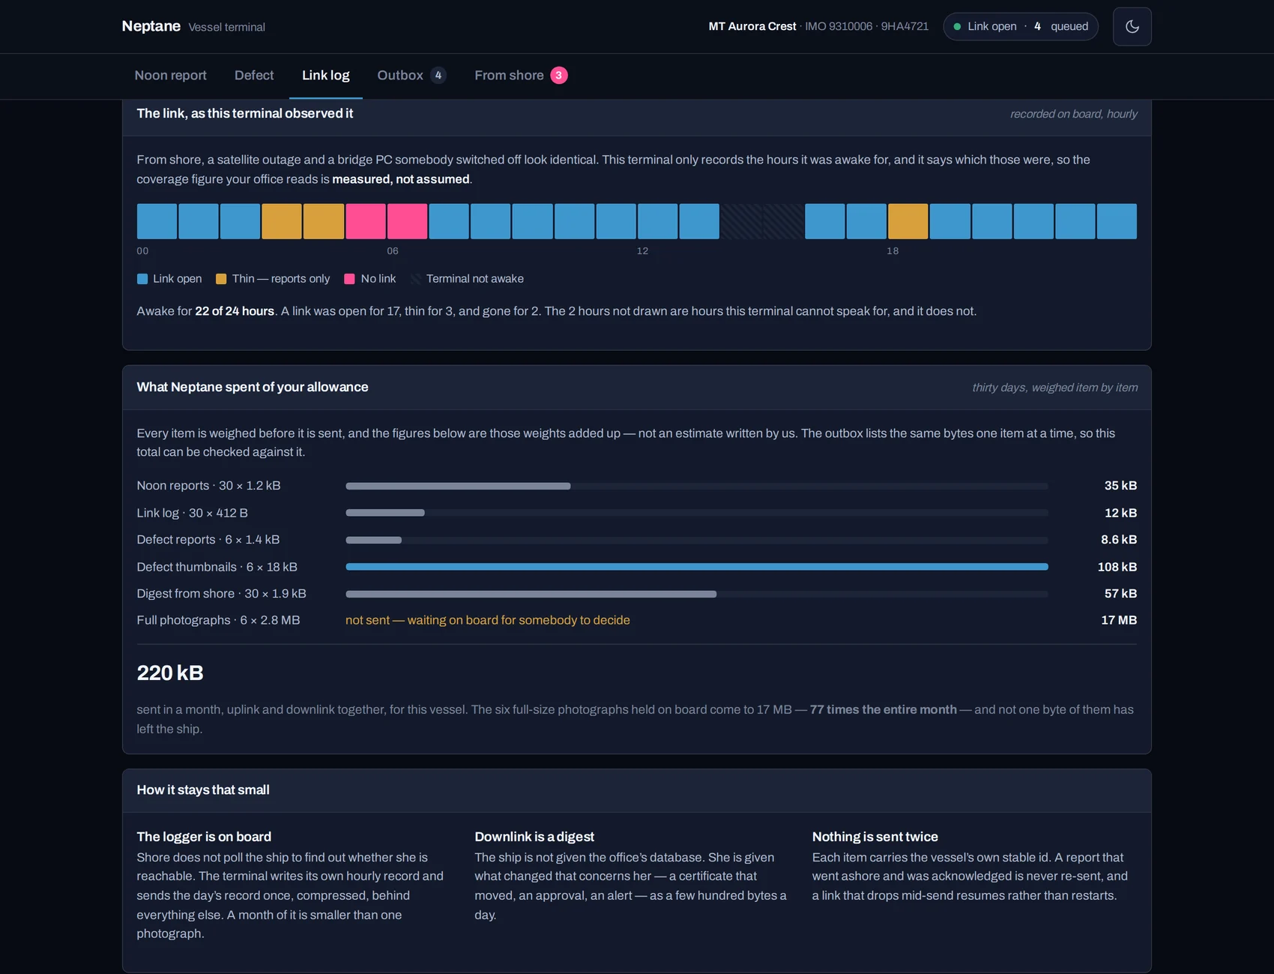Screen dimensions: 1274x974
Task: Click the green link status dot
Action: click(x=957, y=26)
